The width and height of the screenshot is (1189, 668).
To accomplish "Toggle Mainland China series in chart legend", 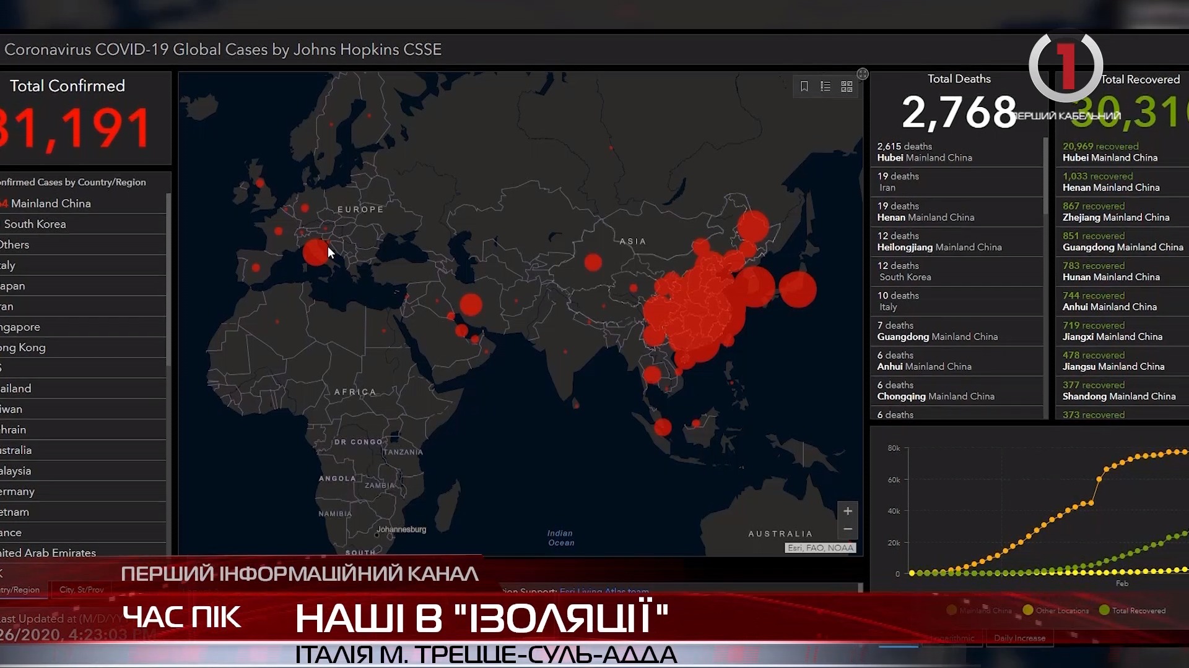I will (x=979, y=610).
